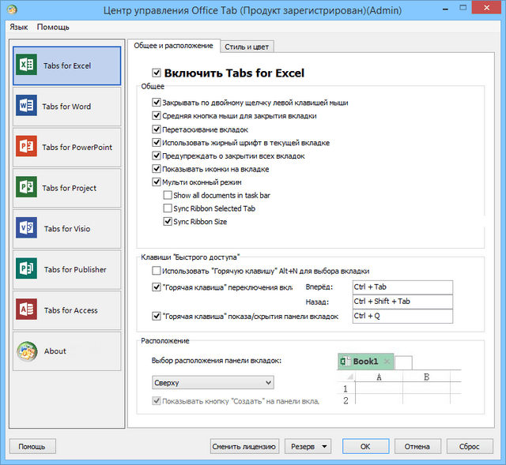
Task: Click the Сменить лицензию button
Action: (x=245, y=446)
